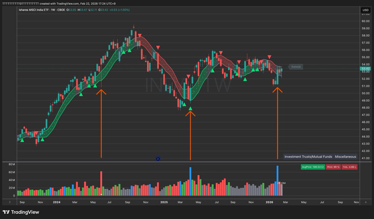Click the 2024 label on time axis
Screen dimensions: 374x219
tap(57, 202)
